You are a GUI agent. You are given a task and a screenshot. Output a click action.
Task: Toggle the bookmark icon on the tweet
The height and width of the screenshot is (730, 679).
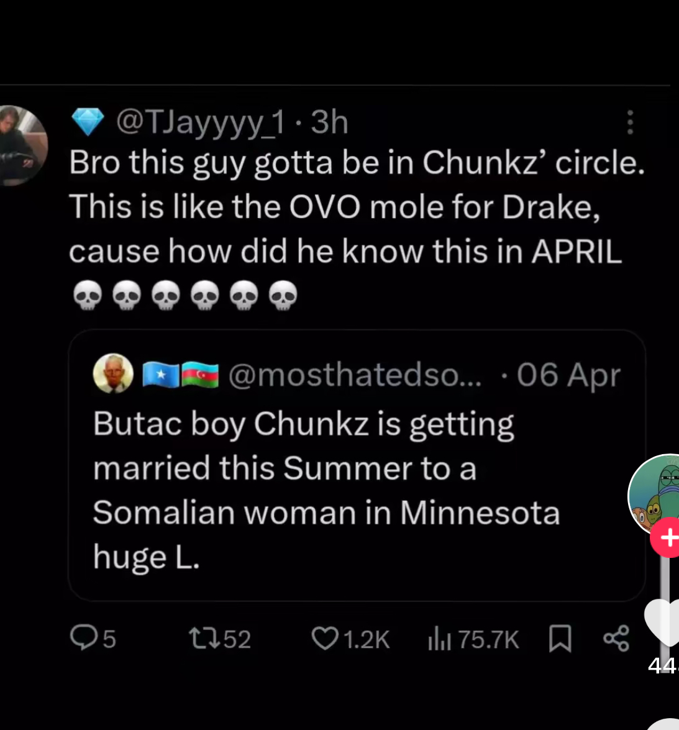[560, 639]
